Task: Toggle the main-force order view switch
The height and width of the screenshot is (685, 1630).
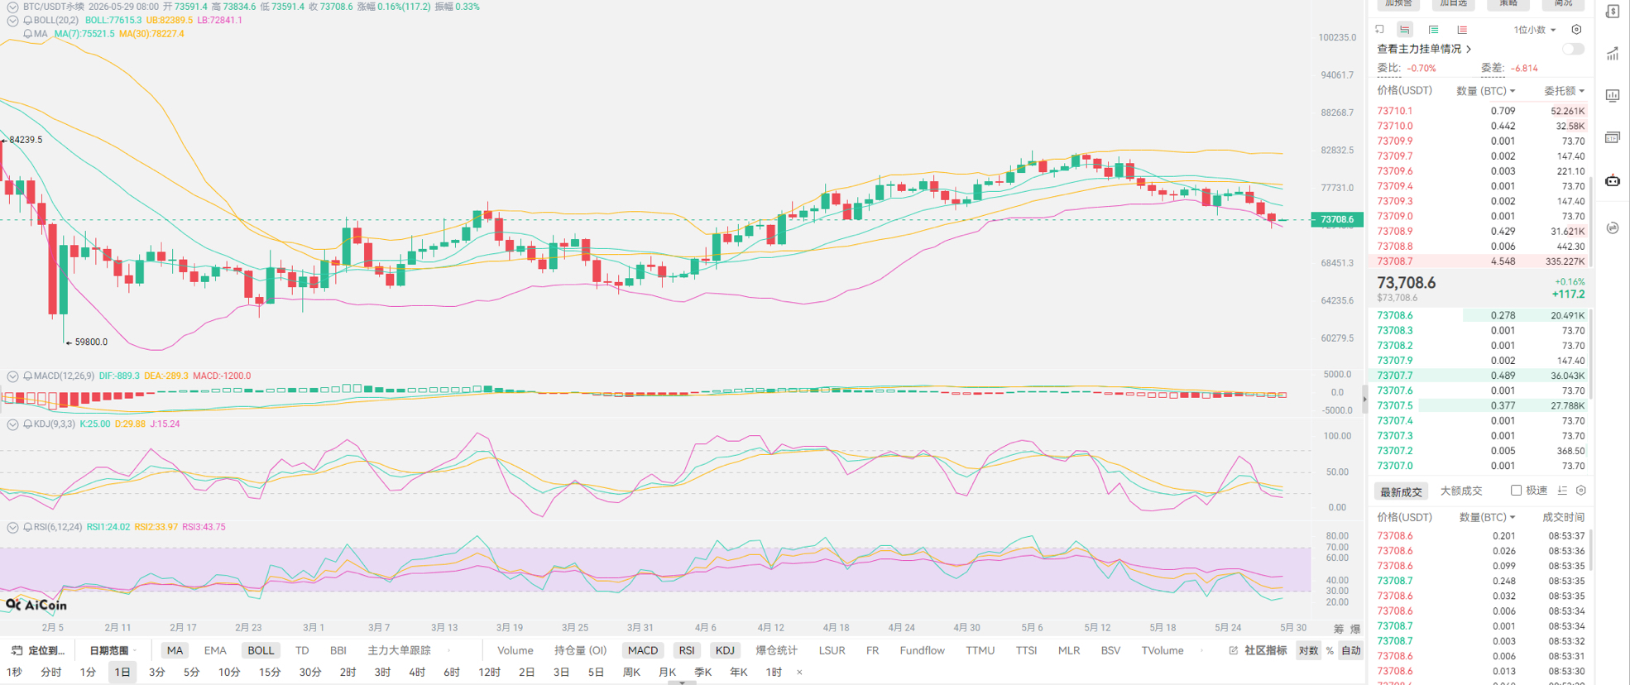Action: click(1573, 49)
